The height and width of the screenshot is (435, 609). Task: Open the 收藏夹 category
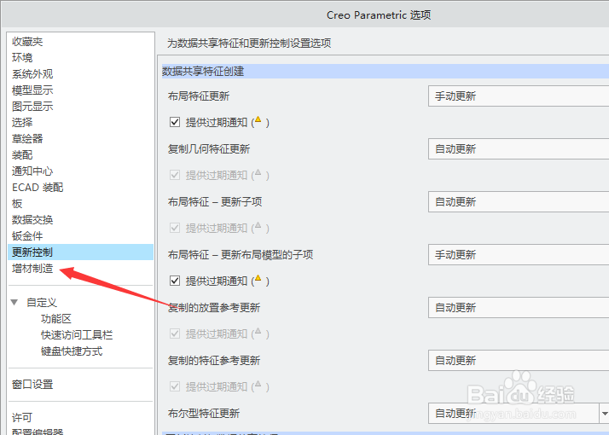(x=27, y=41)
